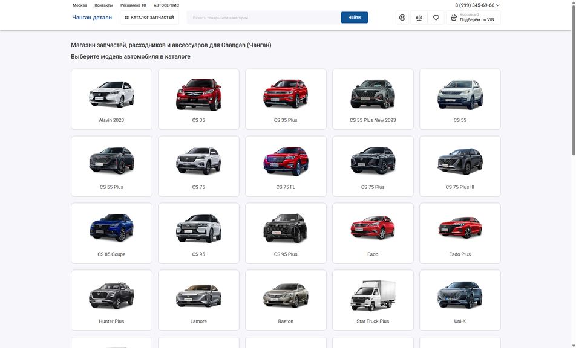Viewport: 576px width, 348px height.
Task: Call the 8 (999) 345-69-68 number
Action: [x=474, y=5]
